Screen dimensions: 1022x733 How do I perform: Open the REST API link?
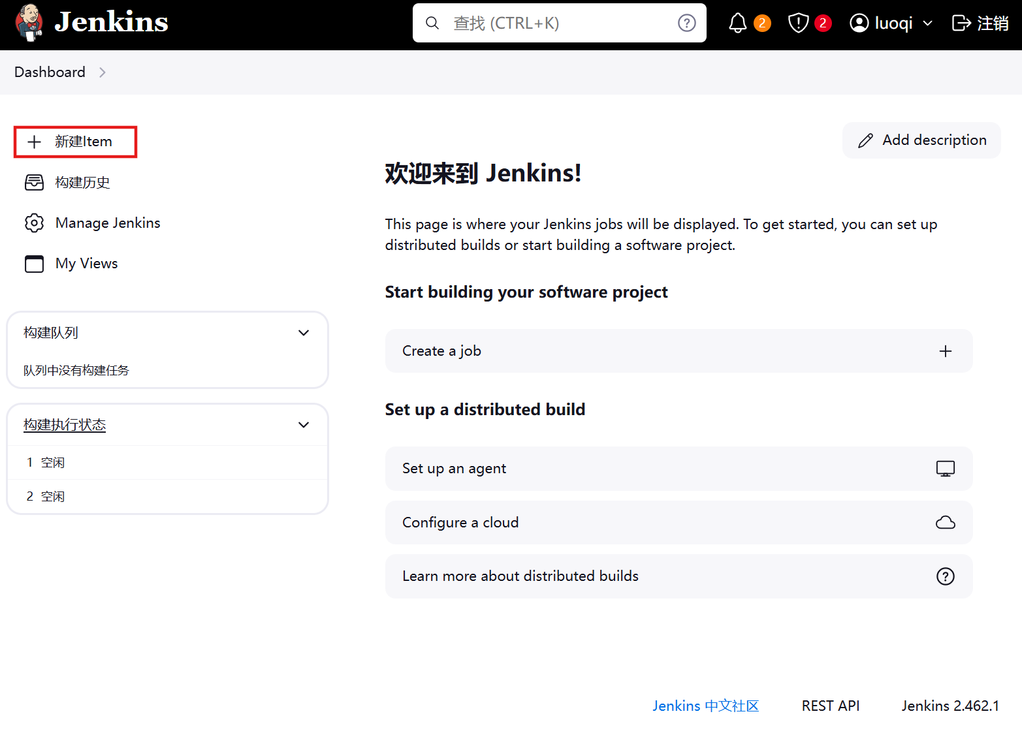click(x=831, y=706)
